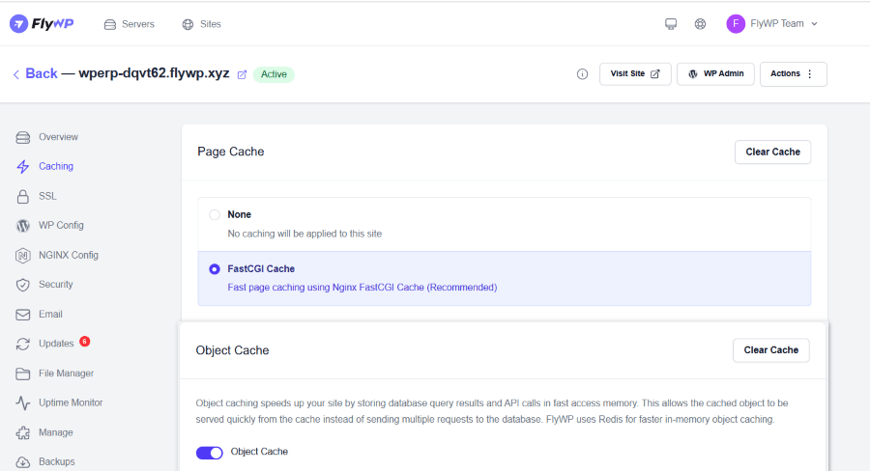Click the FlyWP logo
This screenshot has width=870, height=471.
click(42, 24)
